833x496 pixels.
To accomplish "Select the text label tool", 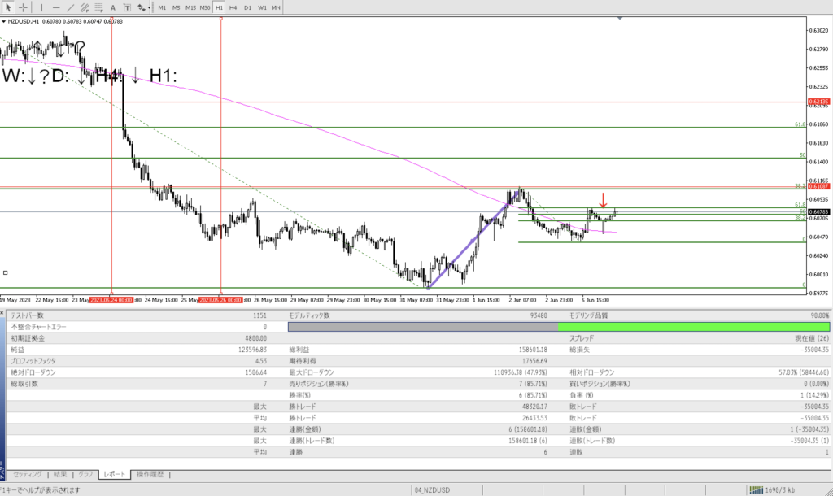I will [126, 7].
